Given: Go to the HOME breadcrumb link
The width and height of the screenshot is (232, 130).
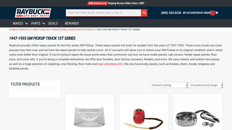Looking at the screenshot, I should pyautogui.click(x=12, y=29).
